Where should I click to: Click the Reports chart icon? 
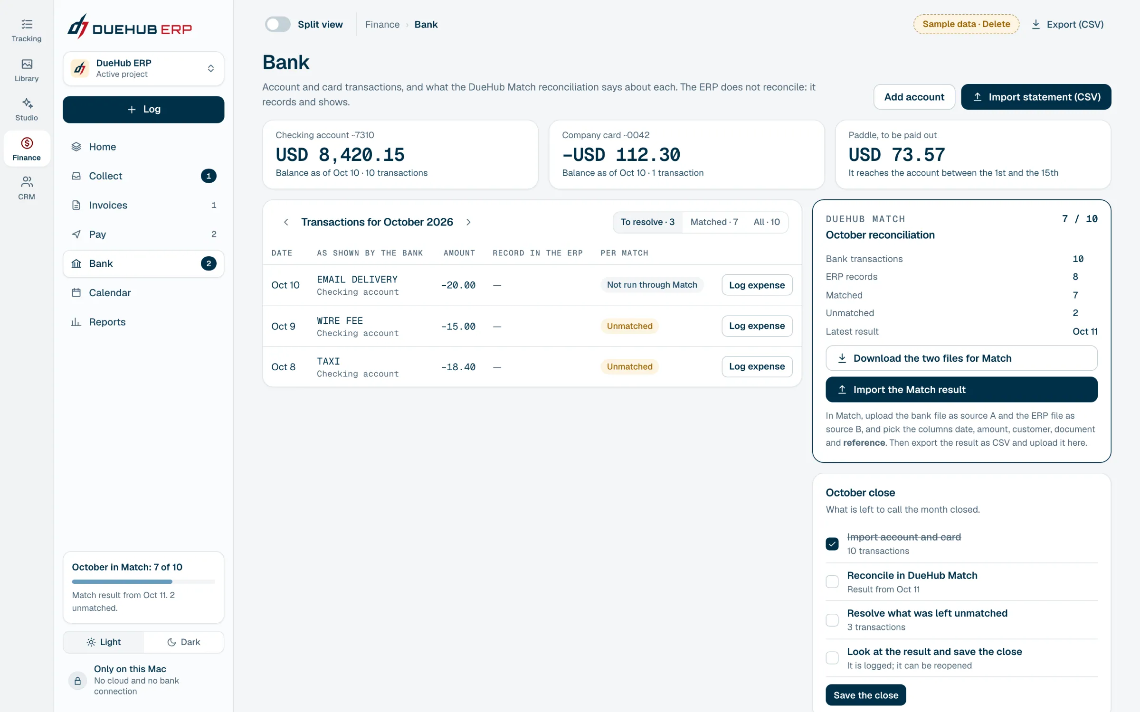click(x=76, y=322)
